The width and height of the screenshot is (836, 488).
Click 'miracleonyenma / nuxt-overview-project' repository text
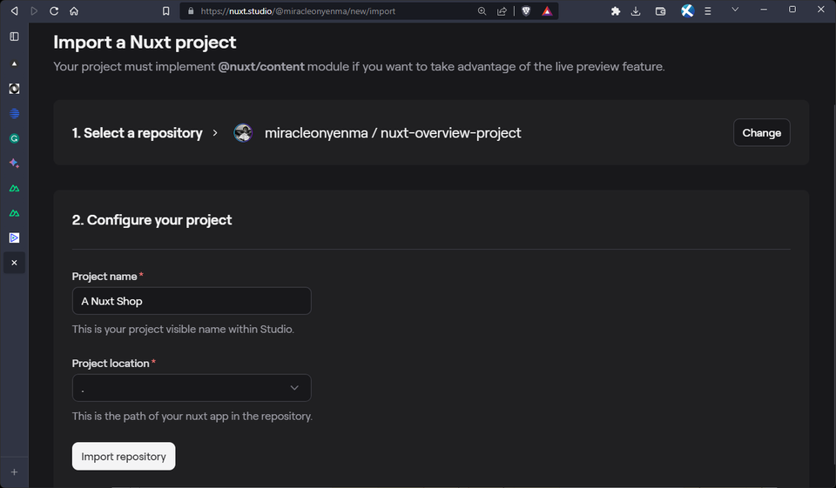(x=393, y=132)
